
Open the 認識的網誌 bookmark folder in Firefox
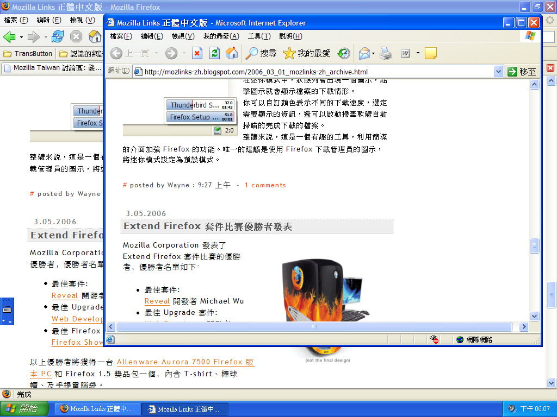81,54
